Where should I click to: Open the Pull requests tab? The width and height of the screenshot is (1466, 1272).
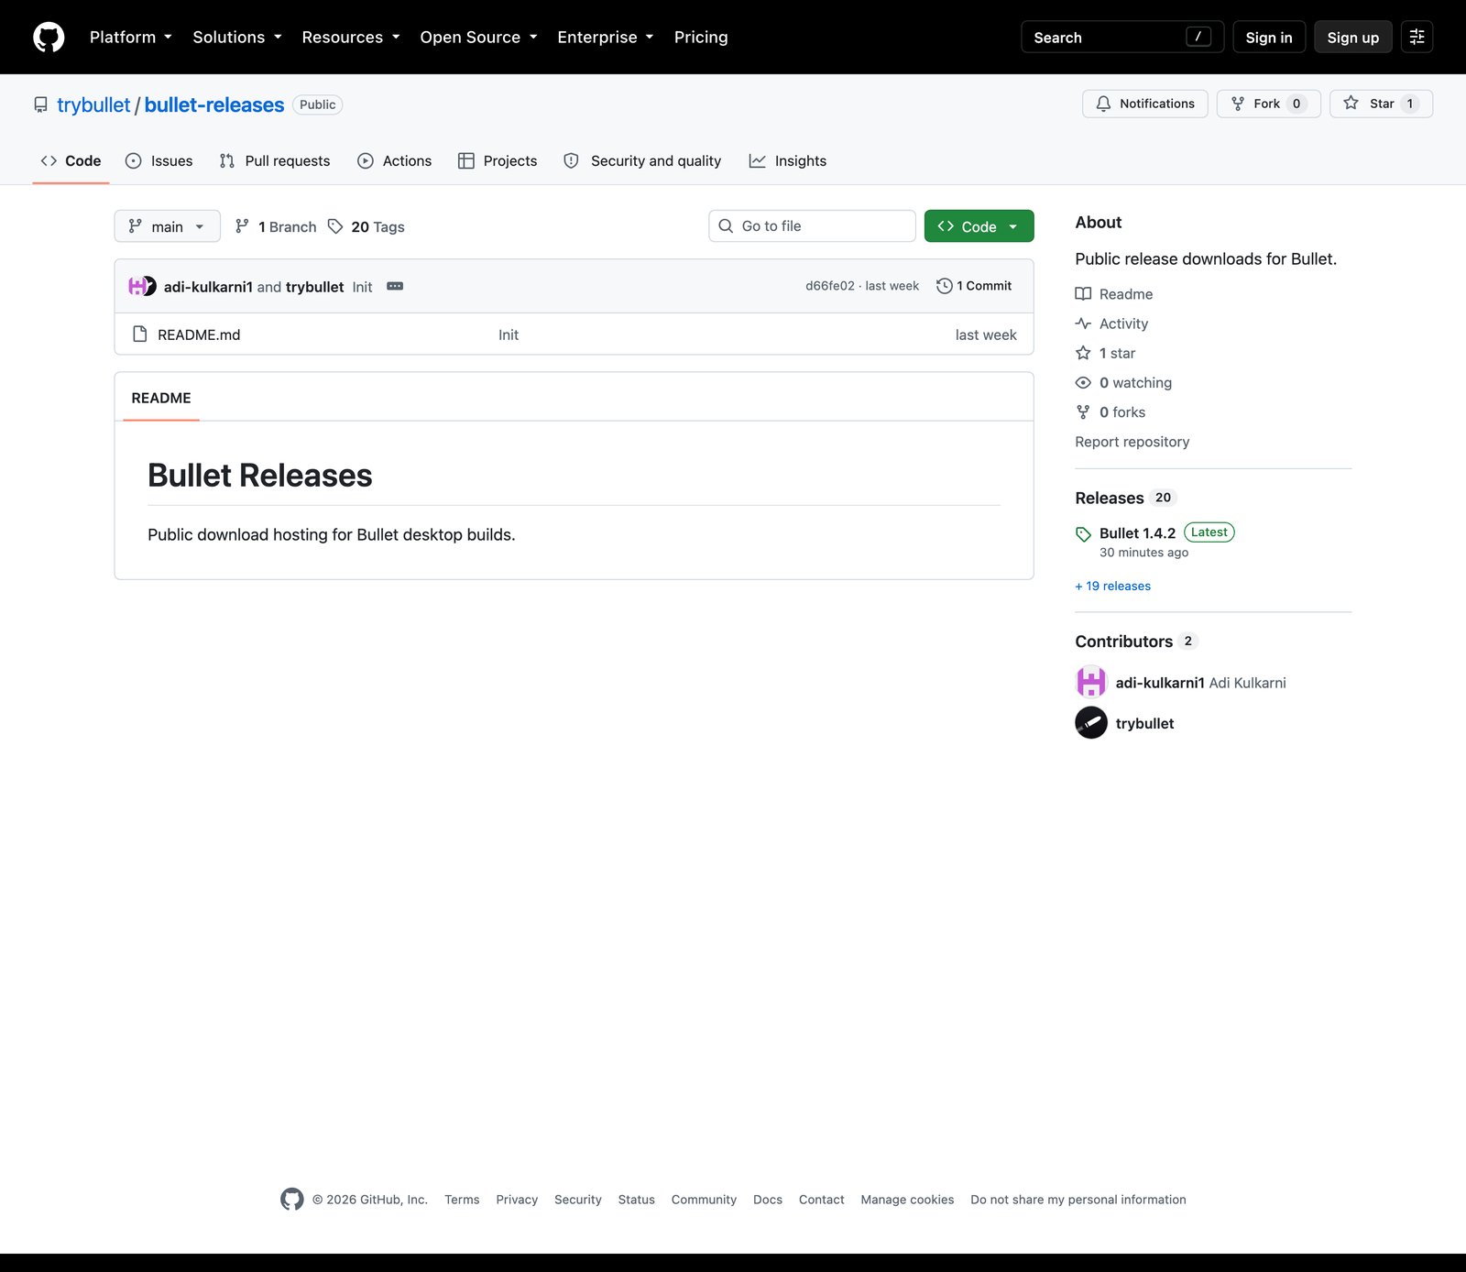(x=275, y=161)
